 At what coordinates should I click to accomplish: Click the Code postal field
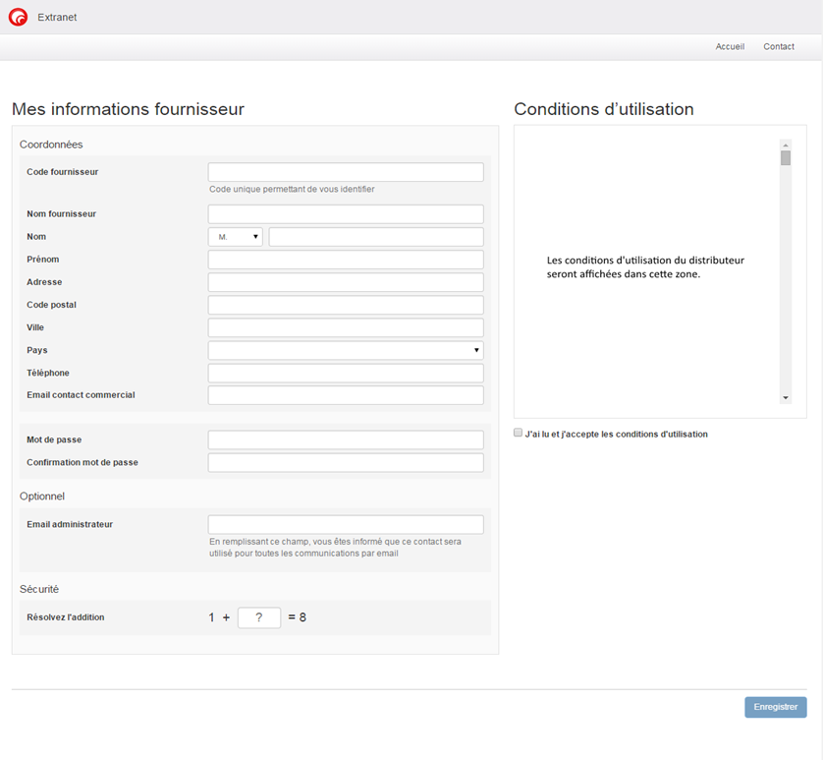pos(346,305)
